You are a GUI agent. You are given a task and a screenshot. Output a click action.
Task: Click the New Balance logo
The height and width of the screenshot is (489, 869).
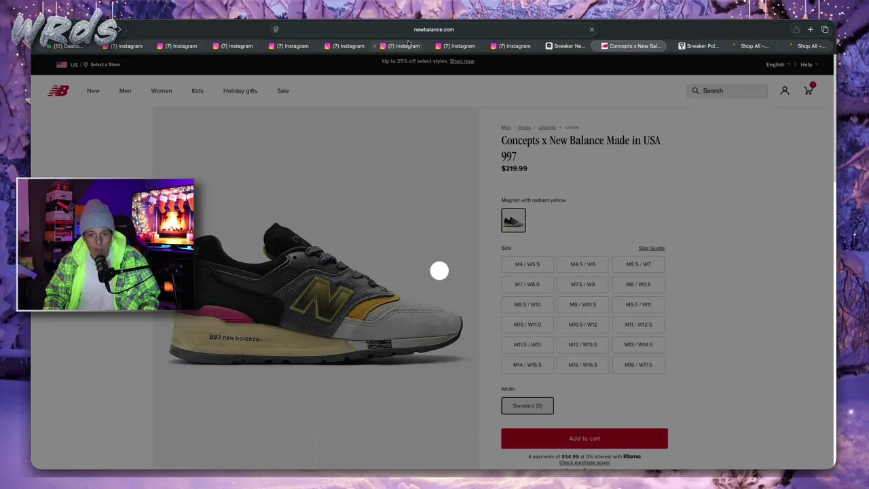(x=58, y=90)
